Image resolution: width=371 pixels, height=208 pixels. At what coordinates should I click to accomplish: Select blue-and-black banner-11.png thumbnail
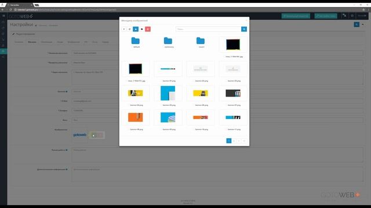tap(233, 117)
